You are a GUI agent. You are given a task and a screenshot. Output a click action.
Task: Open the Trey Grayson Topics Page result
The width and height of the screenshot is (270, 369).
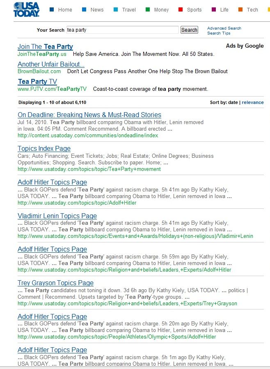click(56, 283)
